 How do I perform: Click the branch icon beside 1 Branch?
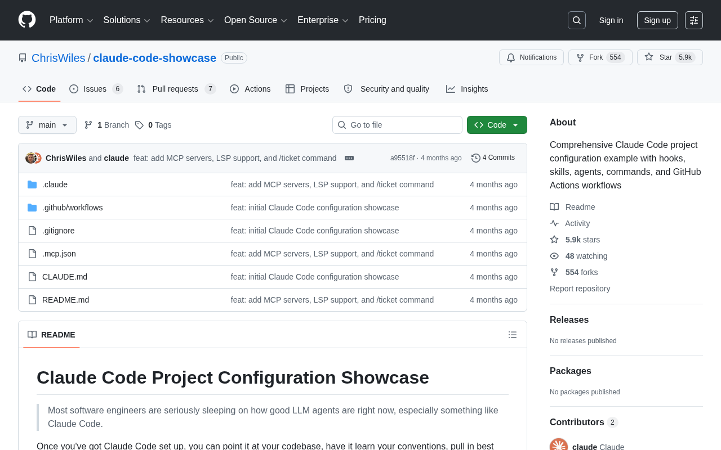[88, 125]
